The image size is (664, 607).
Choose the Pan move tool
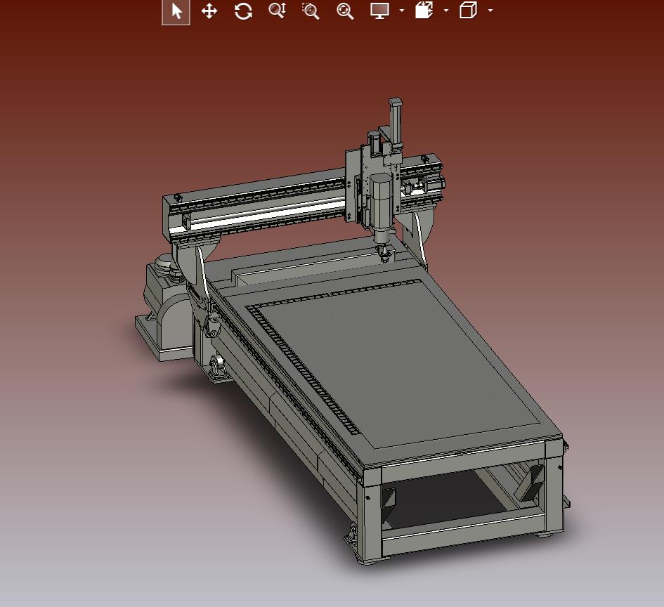click(209, 11)
